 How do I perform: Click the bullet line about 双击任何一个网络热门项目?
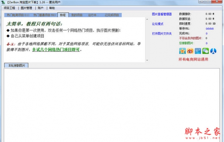(x=63, y=30)
